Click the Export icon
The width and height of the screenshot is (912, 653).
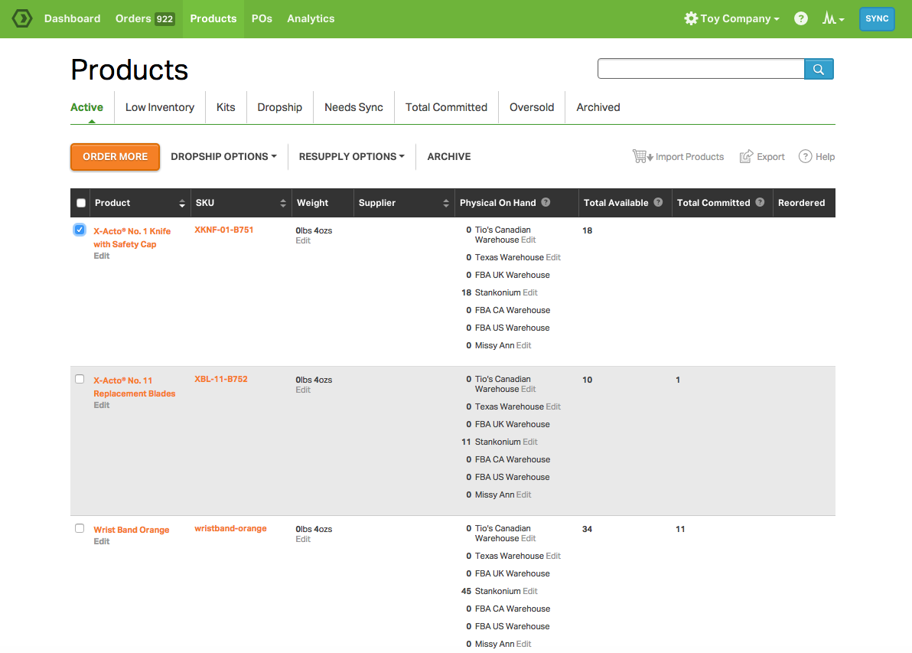point(748,155)
